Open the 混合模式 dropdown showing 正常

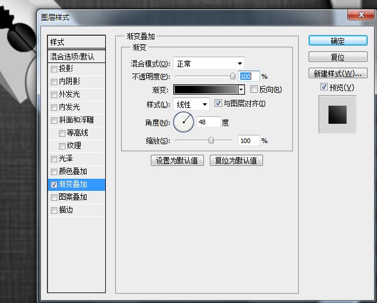(x=209, y=64)
